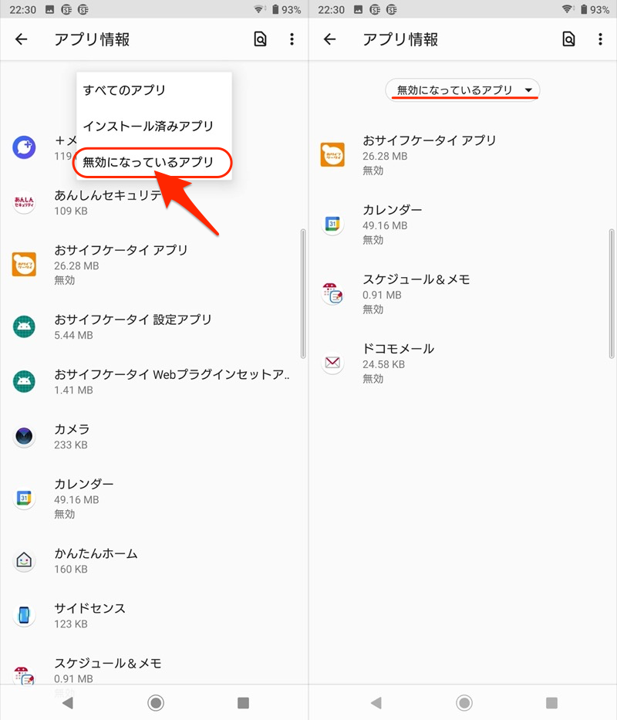Image resolution: width=617 pixels, height=720 pixels.
Task: Tap the back arrow in left screen
Action: click(22, 39)
